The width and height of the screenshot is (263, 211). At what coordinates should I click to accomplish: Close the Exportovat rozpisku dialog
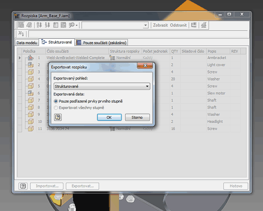(145, 66)
